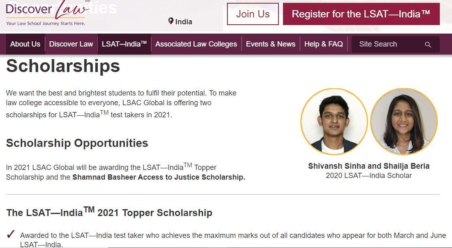Open the About Us menu

25,44
